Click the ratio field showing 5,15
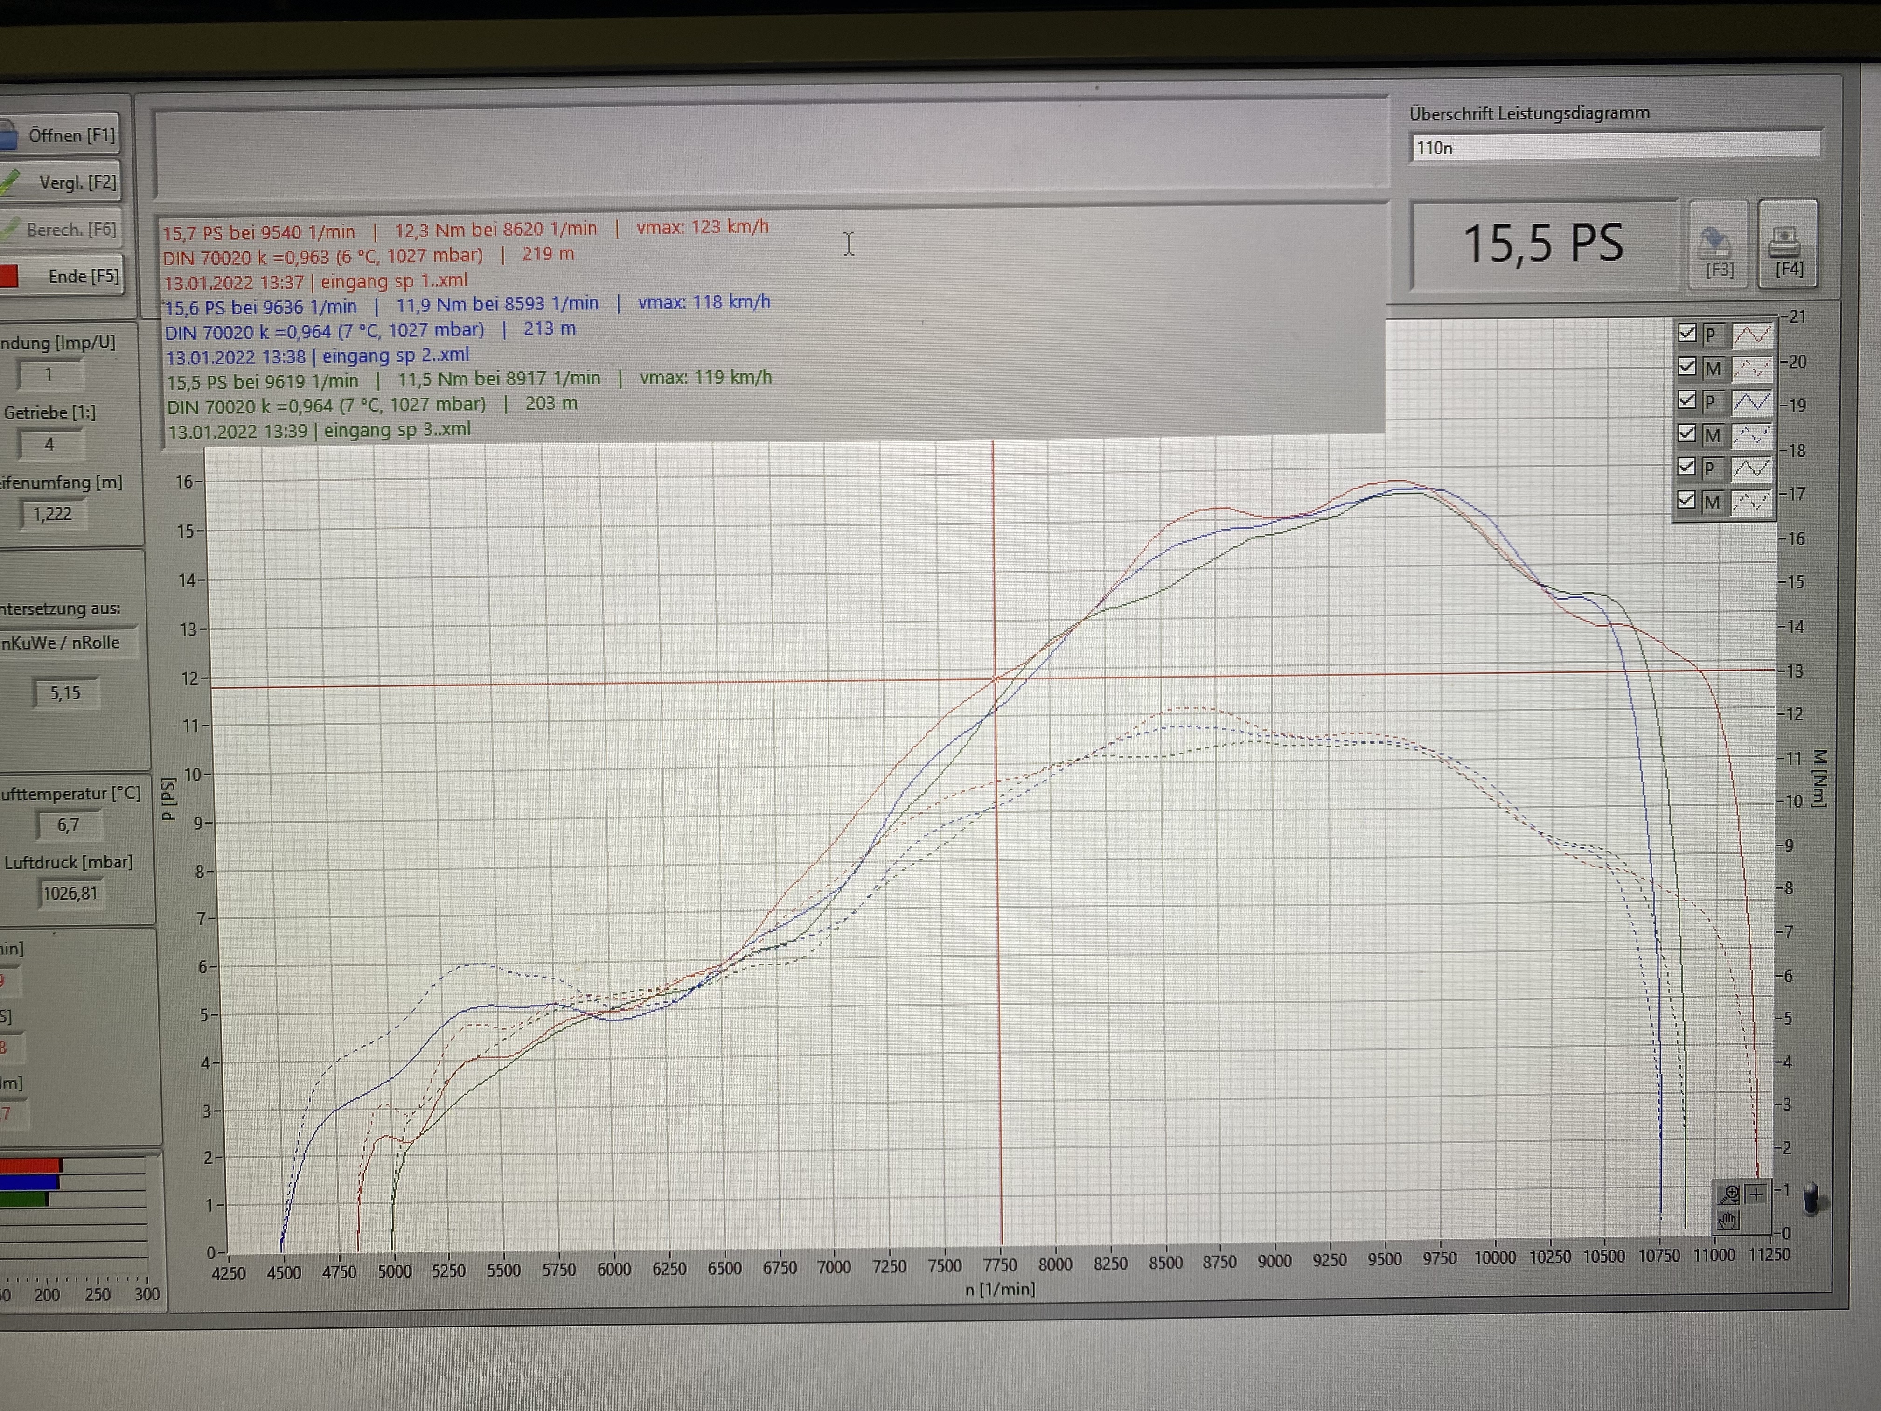This screenshot has height=1411, width=1881. pyautogui.click(x=65, y=693)
